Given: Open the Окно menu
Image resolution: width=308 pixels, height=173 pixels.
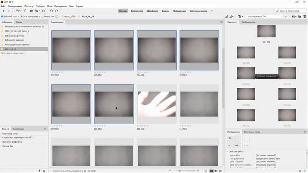Looking at the screenshot, I should (71, 6).
